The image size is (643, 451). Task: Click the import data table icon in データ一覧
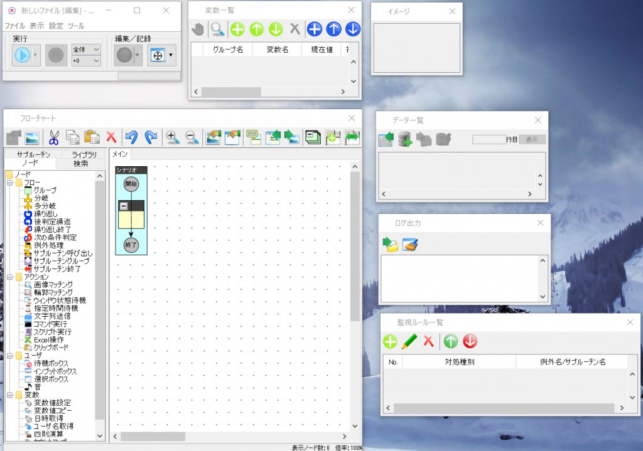[x=386, y=139]
